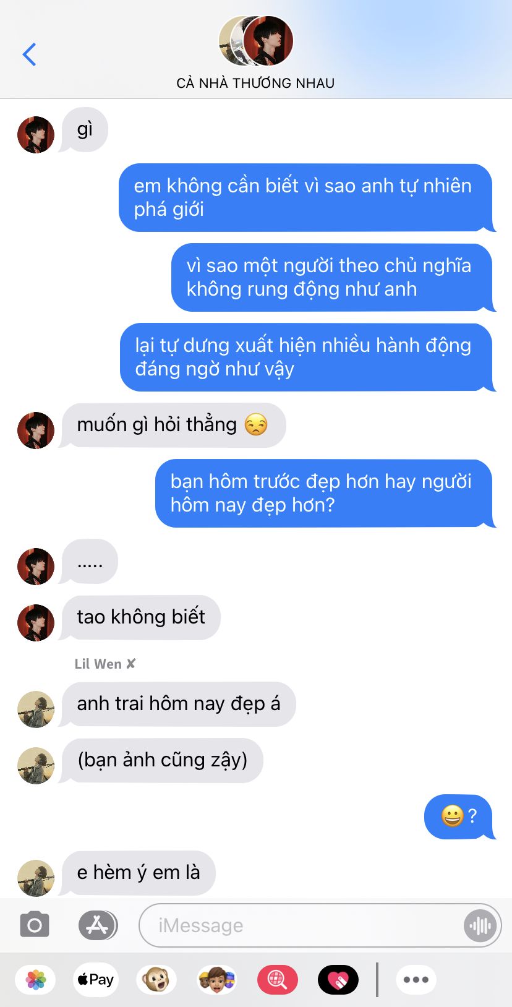
Task: Open the camera icon beside message field
Action: (x=35, y=925)
